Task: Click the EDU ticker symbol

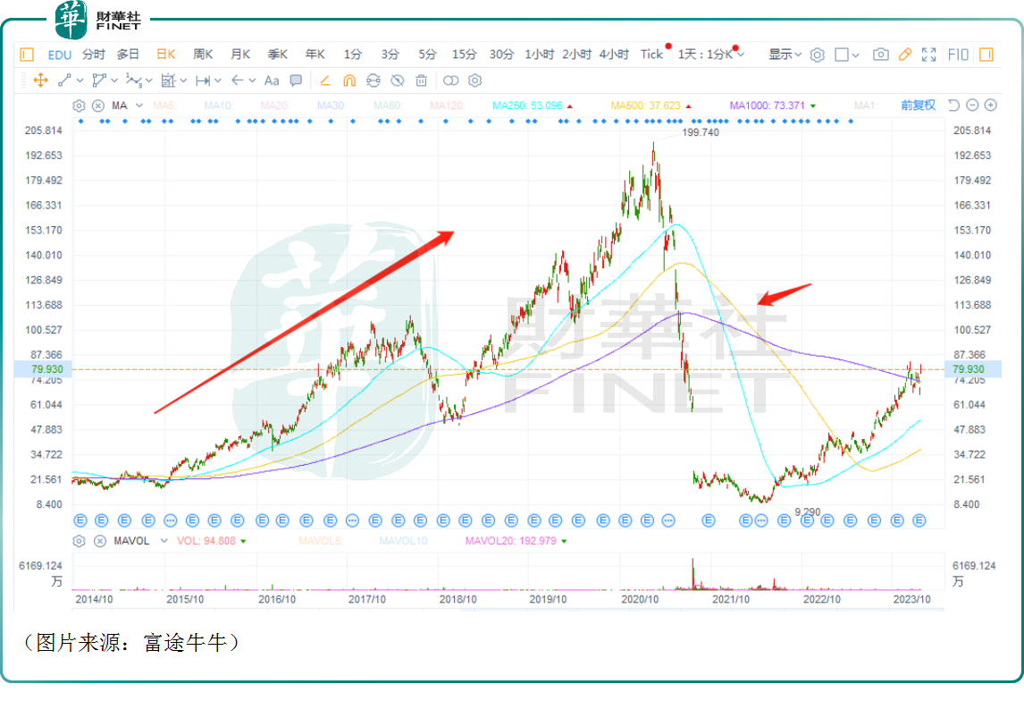Action: tap(60, 55)
